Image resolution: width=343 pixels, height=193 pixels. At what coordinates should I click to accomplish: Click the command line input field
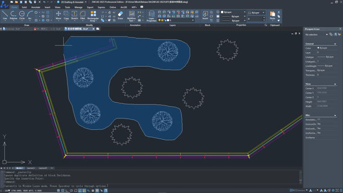point(151,186)
